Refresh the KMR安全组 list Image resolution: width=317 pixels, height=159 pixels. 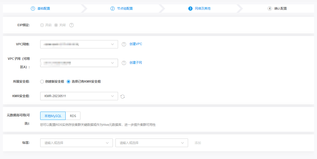tap(123, 96)
